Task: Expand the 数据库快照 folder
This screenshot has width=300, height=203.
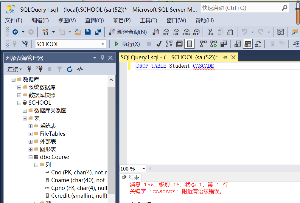Action: pyautogui.click(x=19, y=95)
